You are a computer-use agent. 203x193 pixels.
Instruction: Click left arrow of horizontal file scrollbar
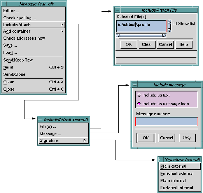pyautogui.click(x=118, y=35)
